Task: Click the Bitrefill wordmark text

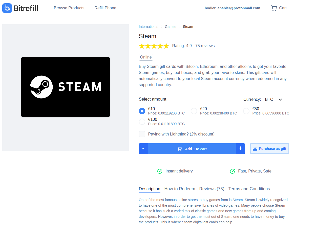Action: (26, 8)
